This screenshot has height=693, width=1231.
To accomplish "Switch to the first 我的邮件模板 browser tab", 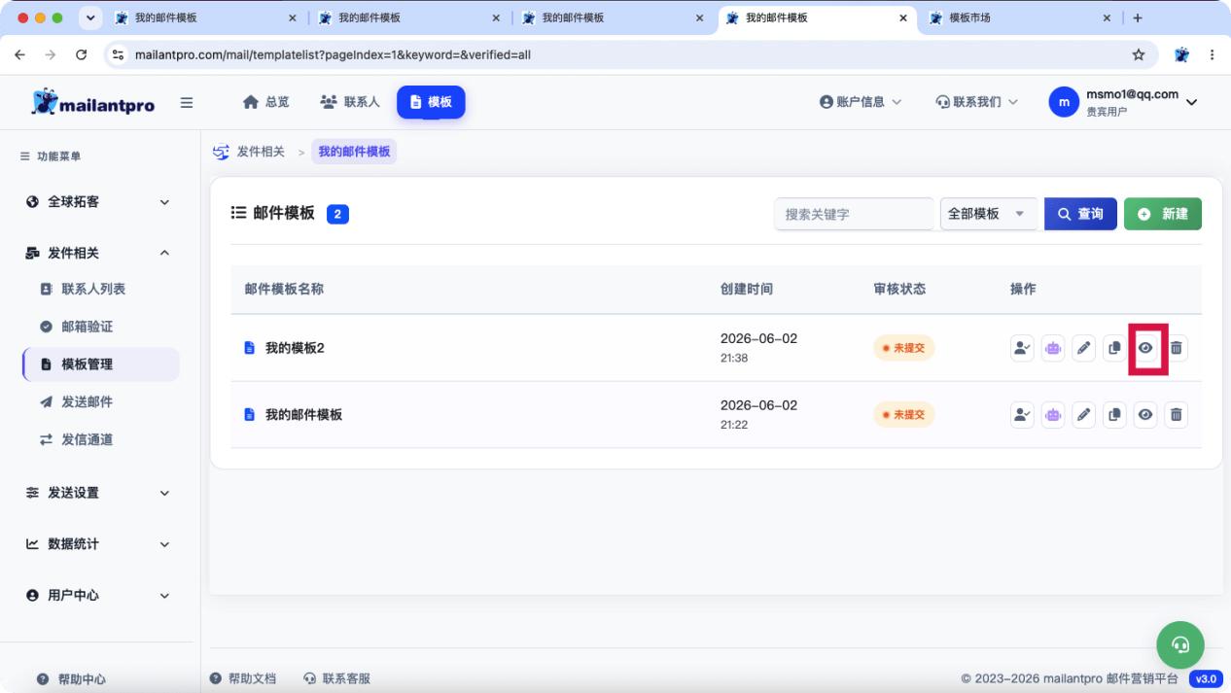I will click(x=204, y=17).
